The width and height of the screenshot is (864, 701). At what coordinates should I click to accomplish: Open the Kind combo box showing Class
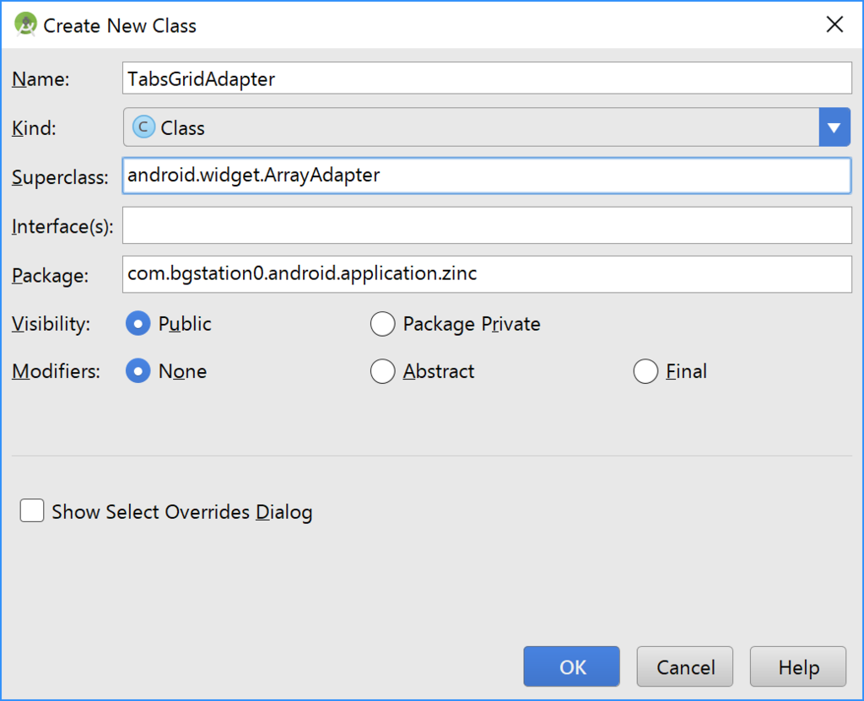click(471, 128)
